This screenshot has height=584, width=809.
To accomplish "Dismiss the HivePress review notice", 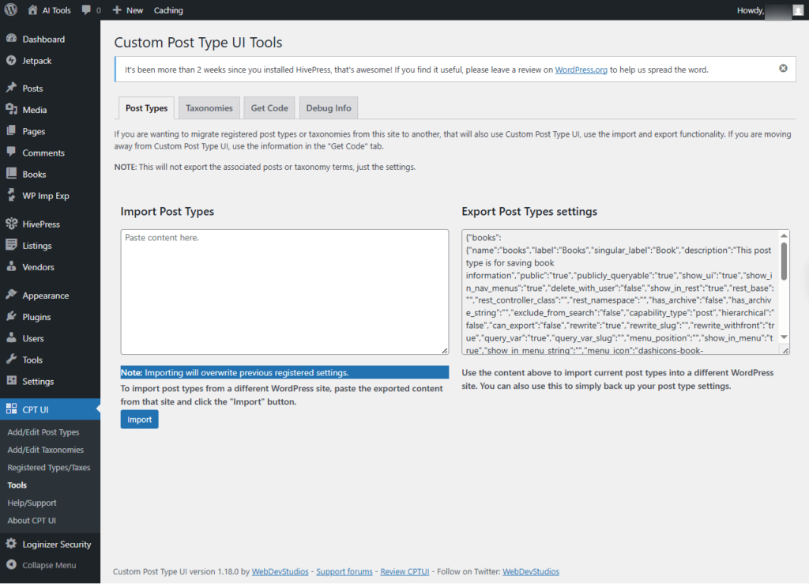I will 783,69.
